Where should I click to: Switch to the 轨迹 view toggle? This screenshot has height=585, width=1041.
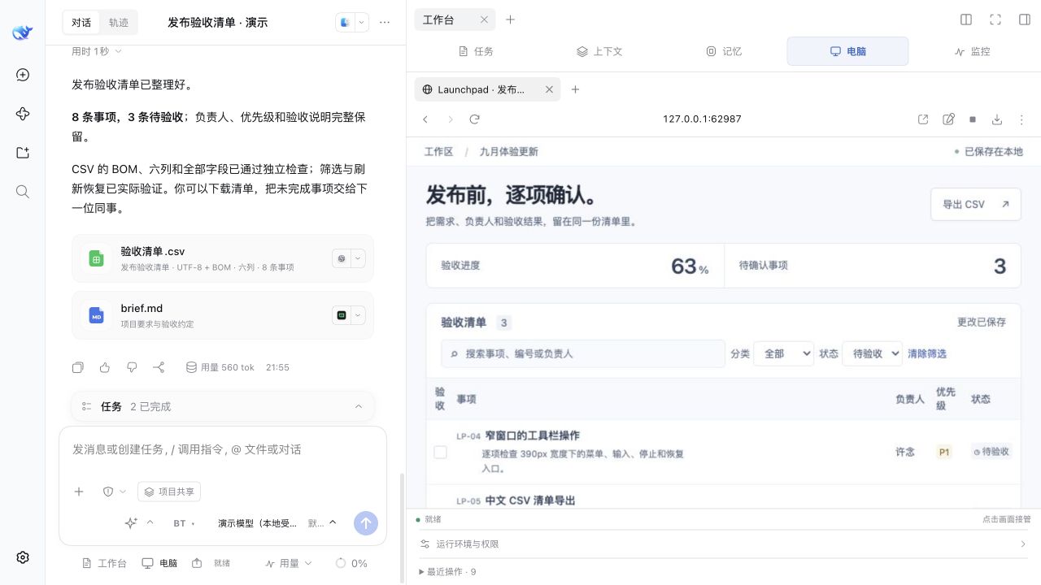(x=119, y=23)
